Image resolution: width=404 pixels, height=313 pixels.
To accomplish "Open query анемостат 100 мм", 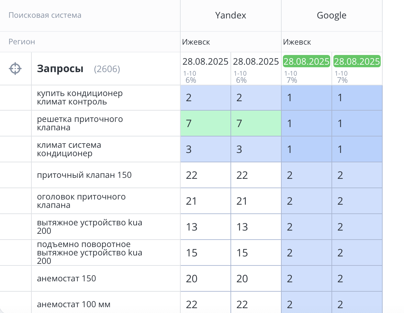I will [73, 304].
